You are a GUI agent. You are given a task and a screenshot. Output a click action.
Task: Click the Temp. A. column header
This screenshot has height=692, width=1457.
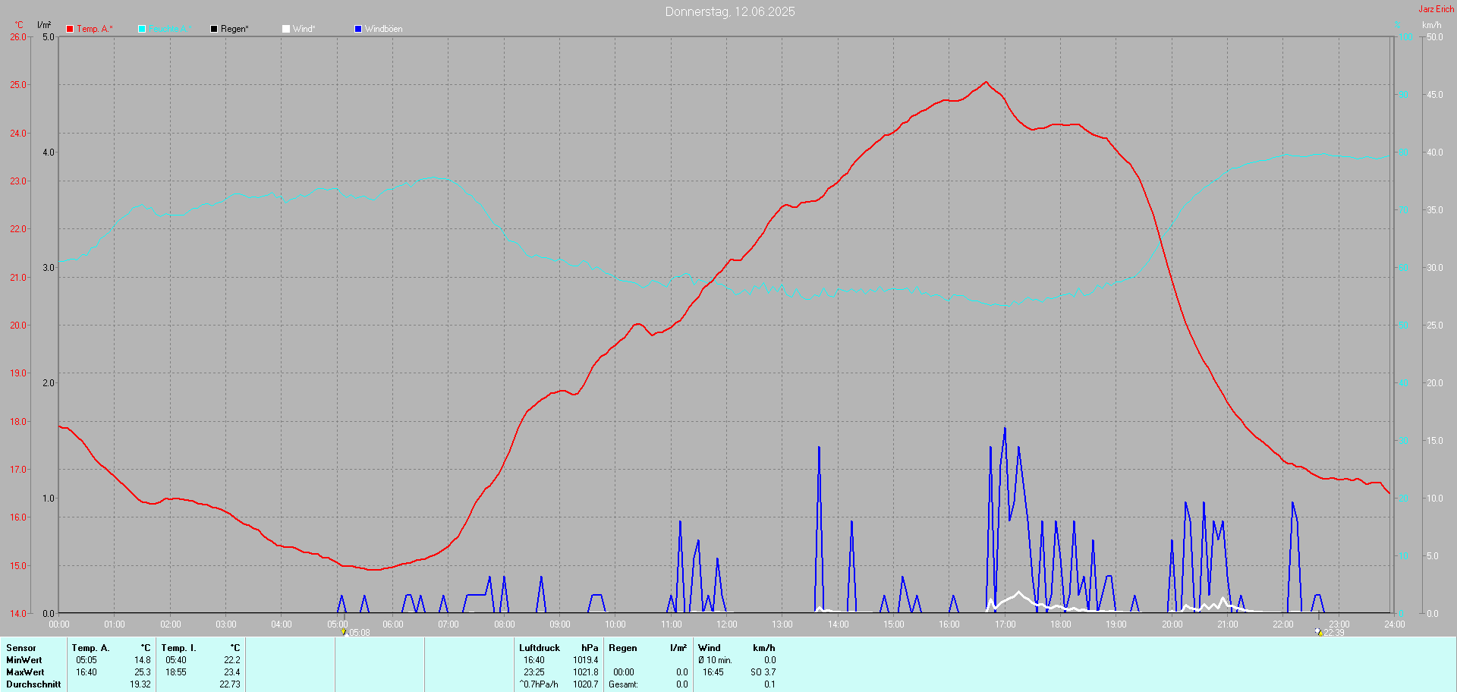(x=90, y=648)
